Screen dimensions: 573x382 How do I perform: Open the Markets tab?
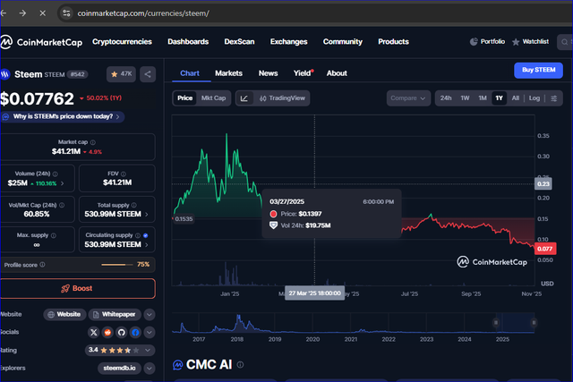point(229,73)
